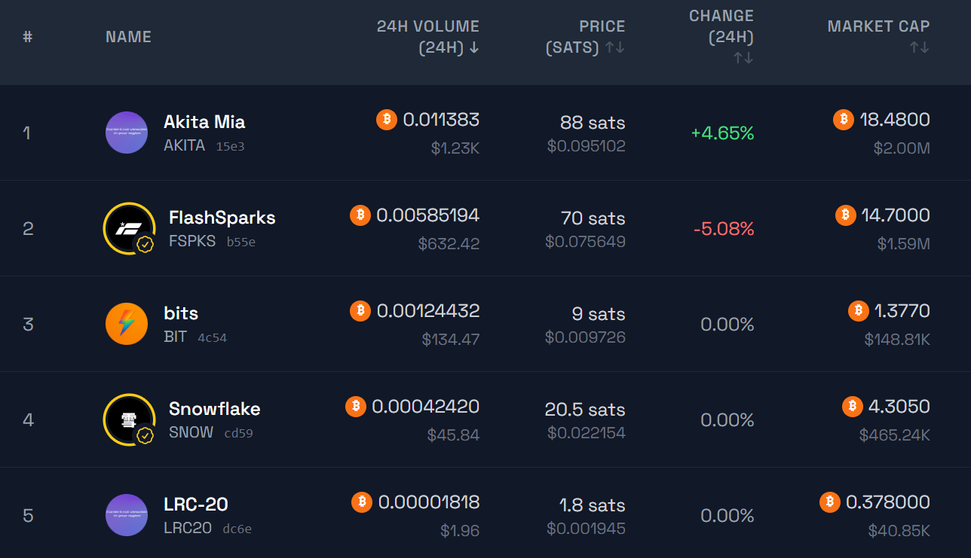Click the bits lightning bolt logo
Viewport: 971px width, 558px height.
click(x=127, y=324)
